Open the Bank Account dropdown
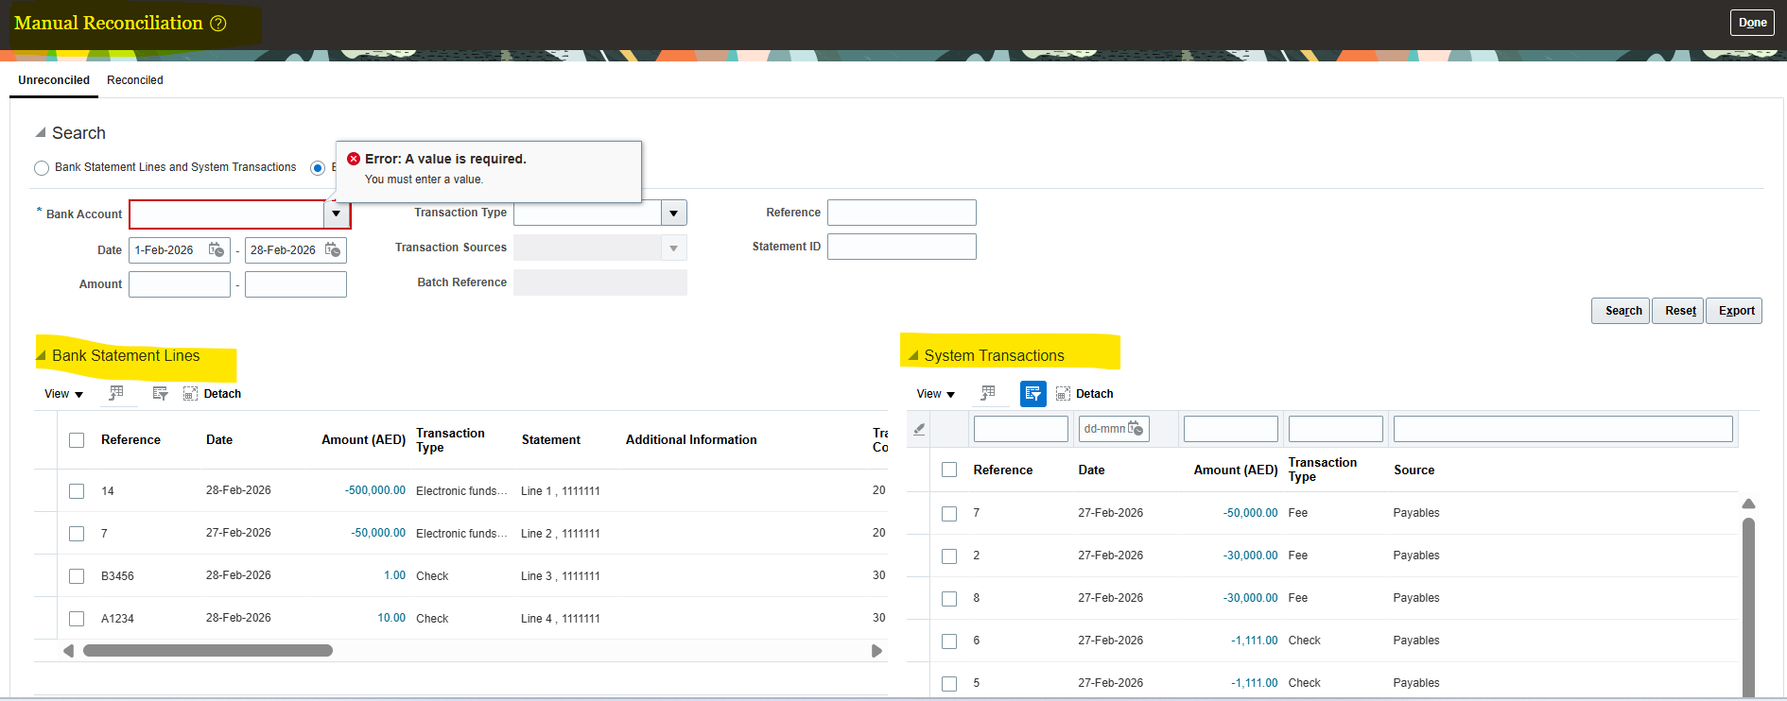Viewport: 1787px width, 701px height. pyautogui.click(x=336, y=214)
